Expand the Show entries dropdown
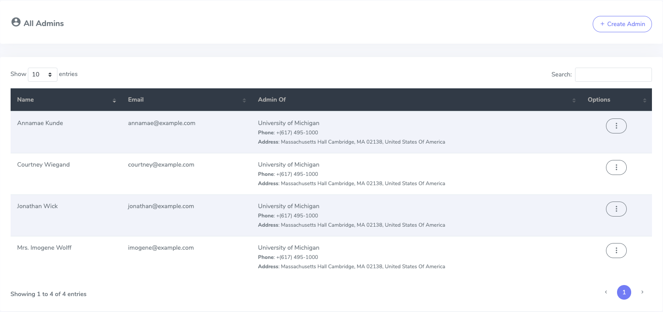This screenshot has height=312, width=663. click(x=42, y=75)
